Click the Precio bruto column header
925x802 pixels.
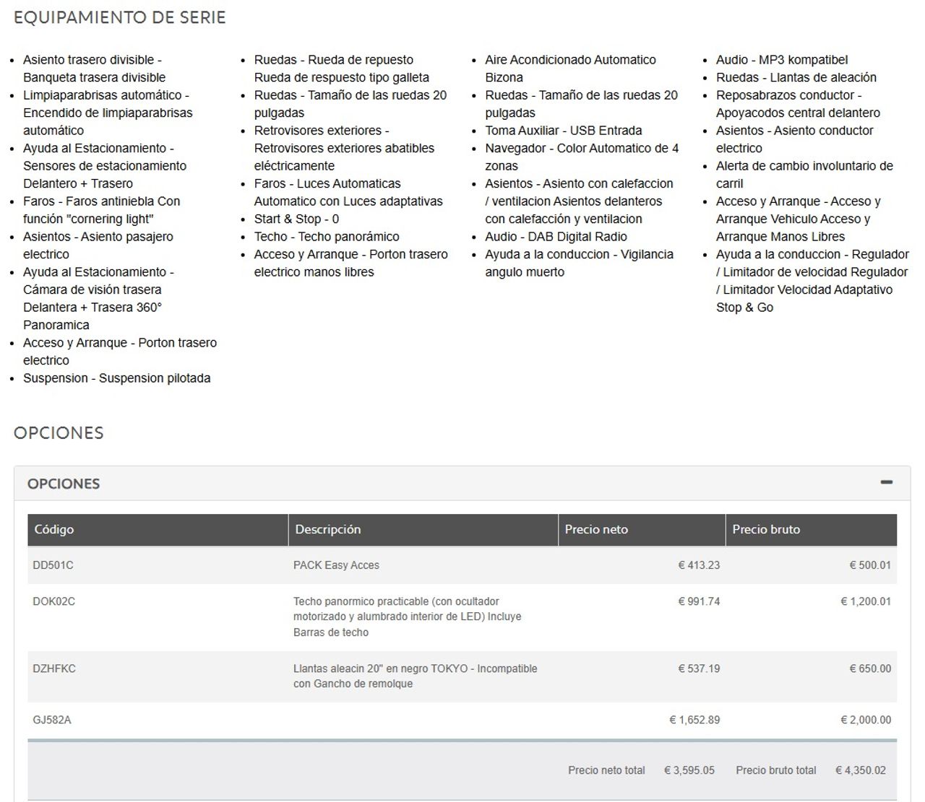click(766, 529)
